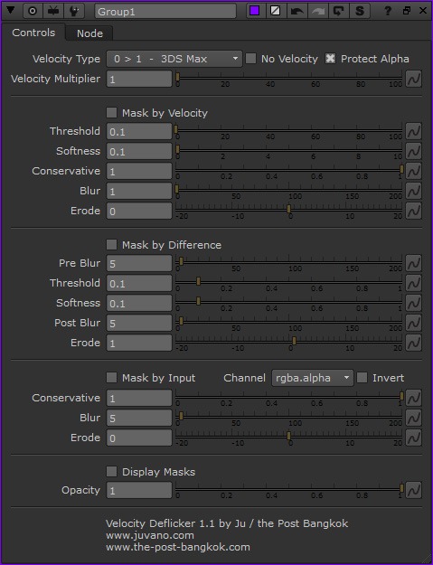Click the S icon in header
433x565 pixels.
point(360,11)
